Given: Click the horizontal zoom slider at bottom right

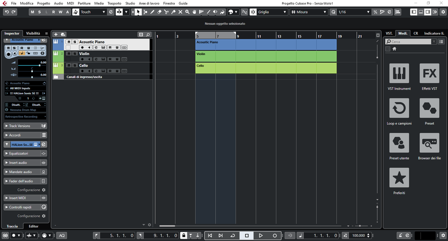Looking at the screenshot, I should [360, 226].
